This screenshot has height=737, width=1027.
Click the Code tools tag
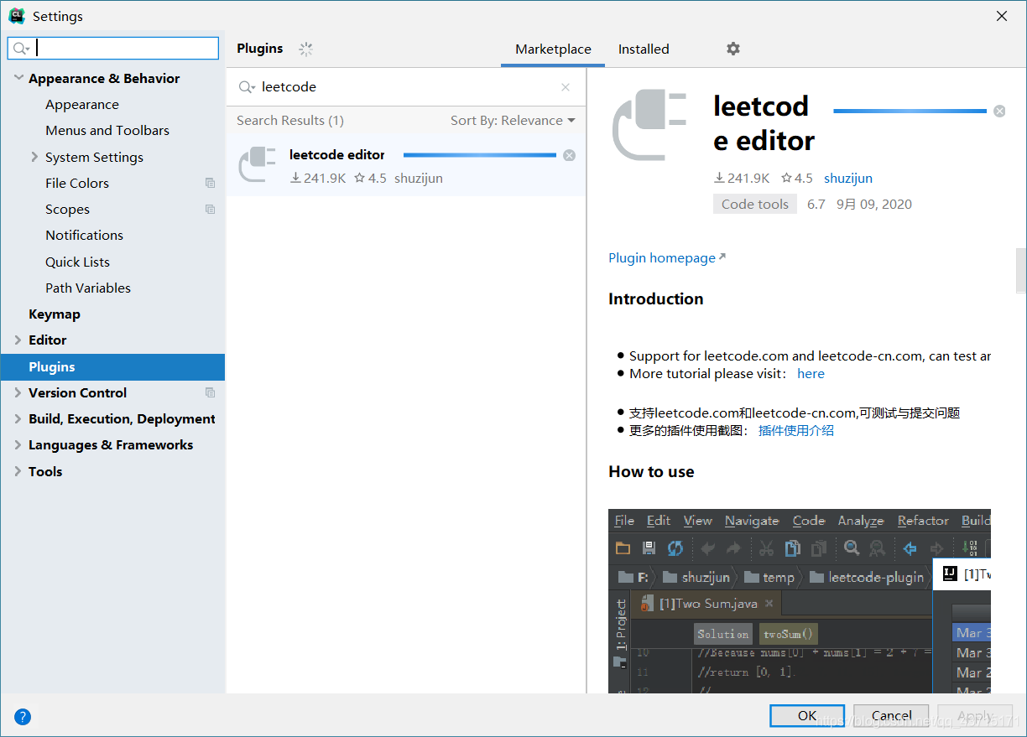(x=755, y=204)
